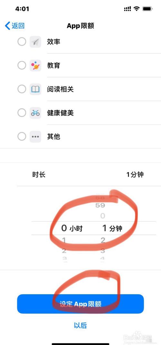
Task: Select the 教育 category radio button
Action: 22,65
